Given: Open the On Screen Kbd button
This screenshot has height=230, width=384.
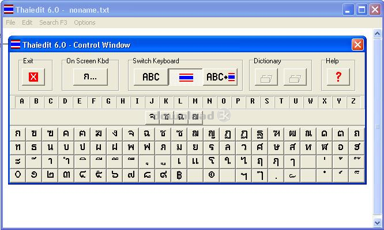Looking at the screenshot, I should point(90,77).
